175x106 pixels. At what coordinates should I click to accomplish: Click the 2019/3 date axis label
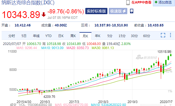132,102
